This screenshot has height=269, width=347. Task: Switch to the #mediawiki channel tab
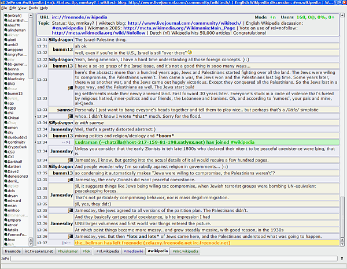pos(132,252)
